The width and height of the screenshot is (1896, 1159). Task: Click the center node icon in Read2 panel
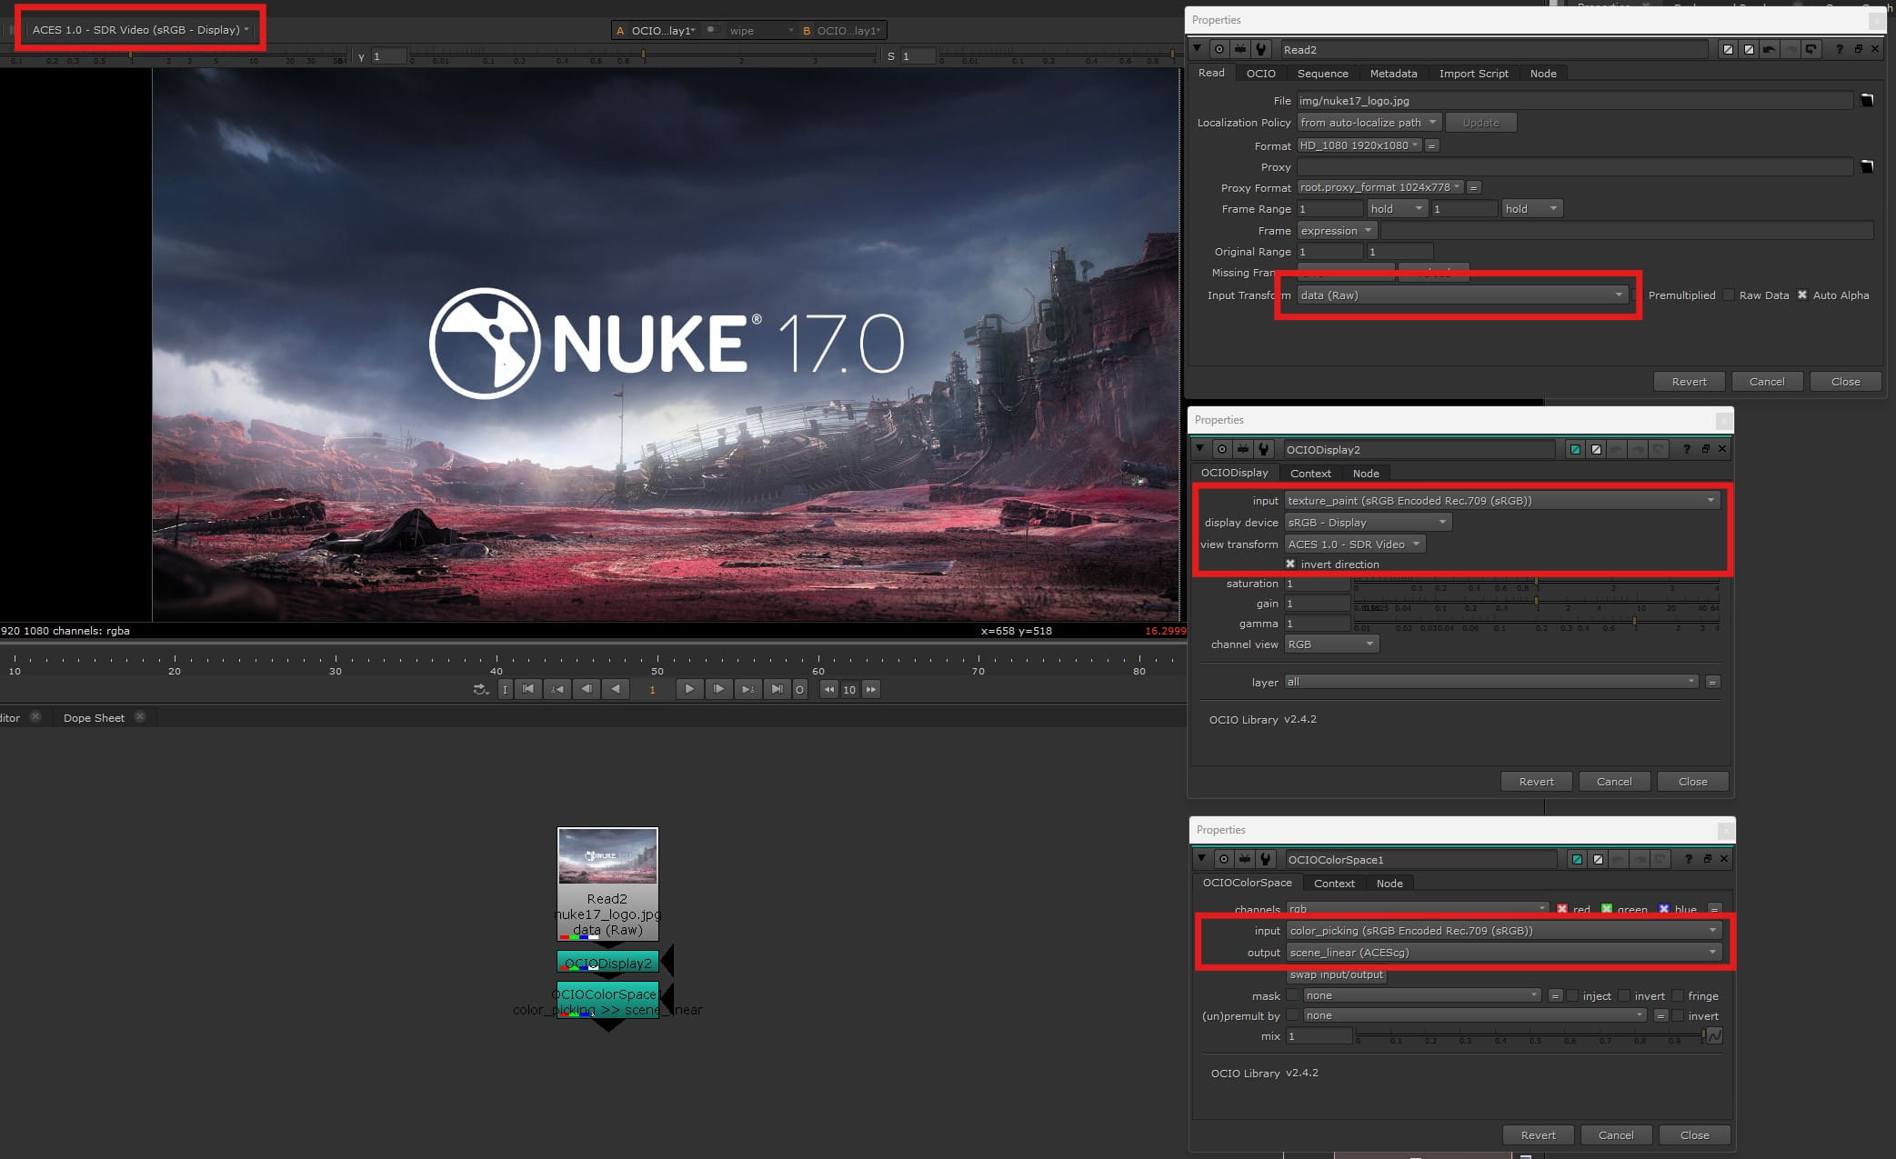pos(1219,49)
